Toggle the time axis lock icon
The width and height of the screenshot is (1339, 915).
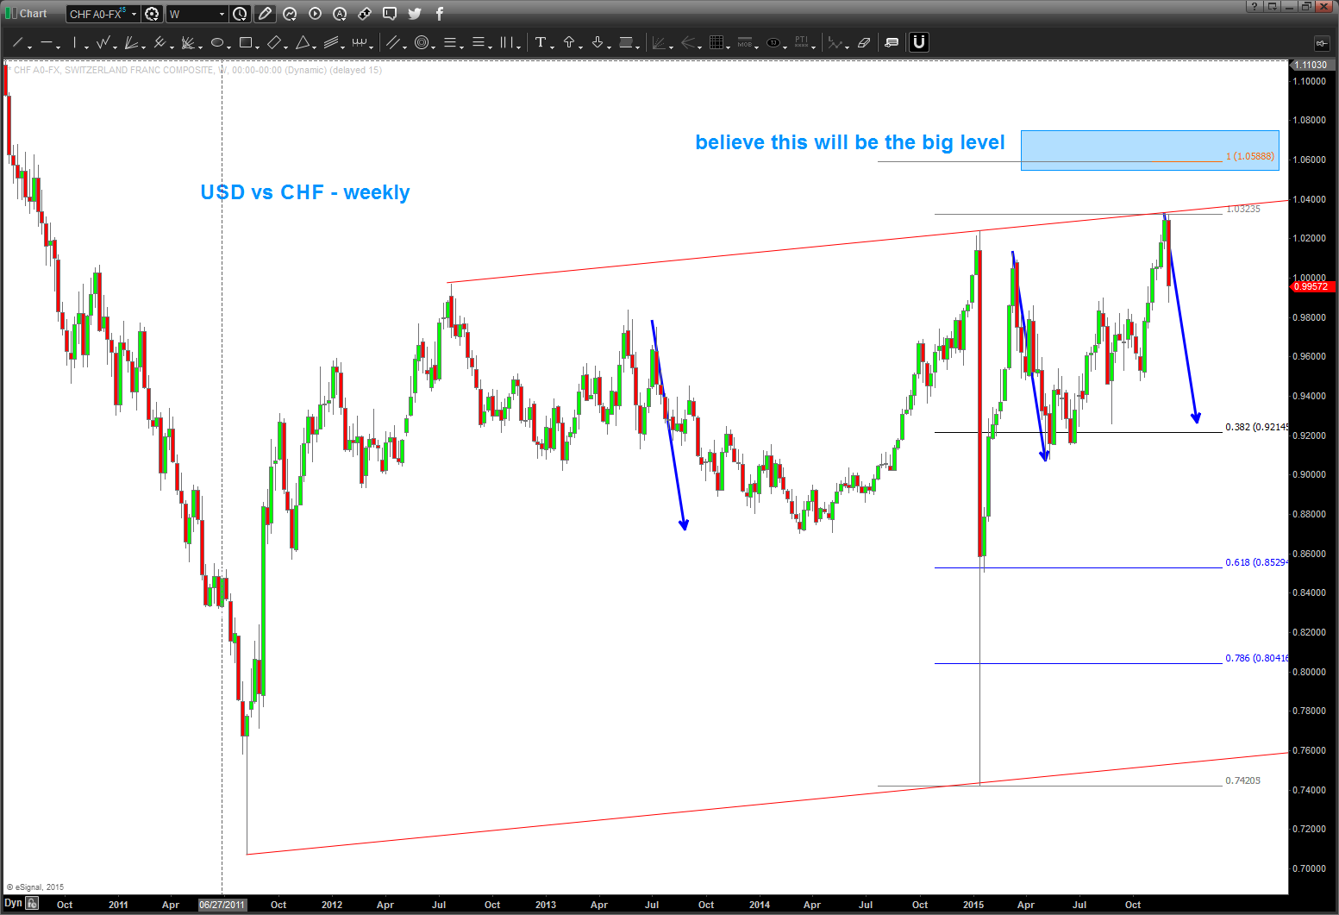32,903
